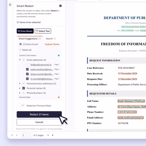The width and height of the screenshot is (146, 146).
Task: Click the AI items found sparkle icon
Action: (20, 44)
